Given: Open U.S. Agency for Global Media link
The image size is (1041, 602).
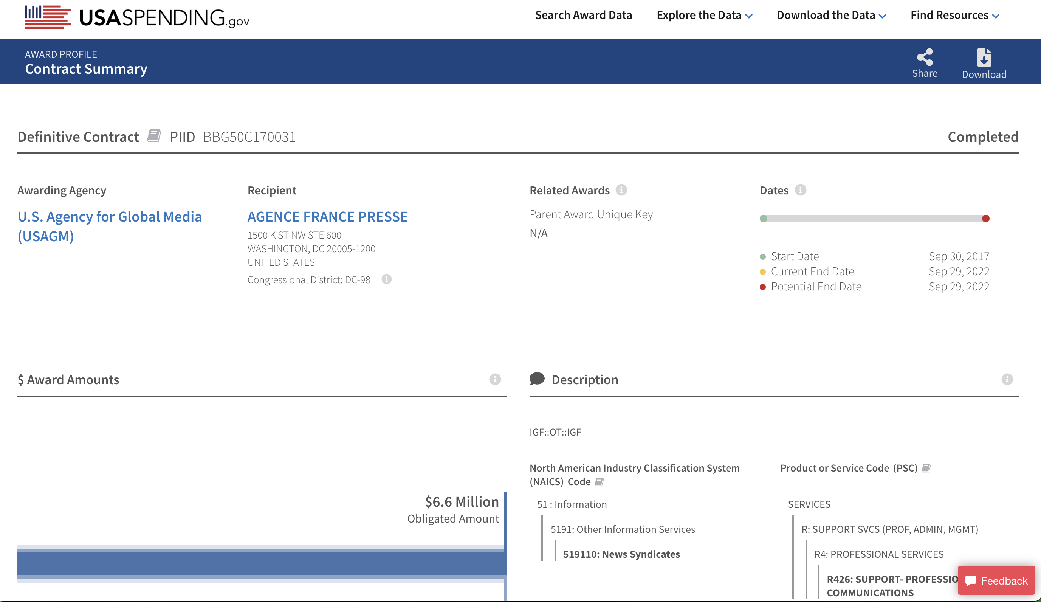Looking at the screenshot, I should (x=110, y=226).
